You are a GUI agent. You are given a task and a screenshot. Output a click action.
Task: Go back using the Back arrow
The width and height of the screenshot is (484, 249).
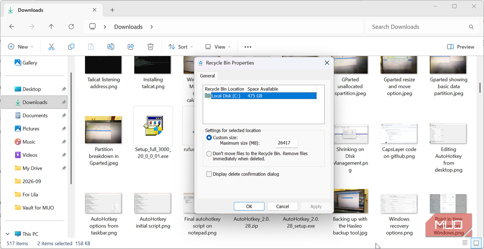tap(12, 26)
